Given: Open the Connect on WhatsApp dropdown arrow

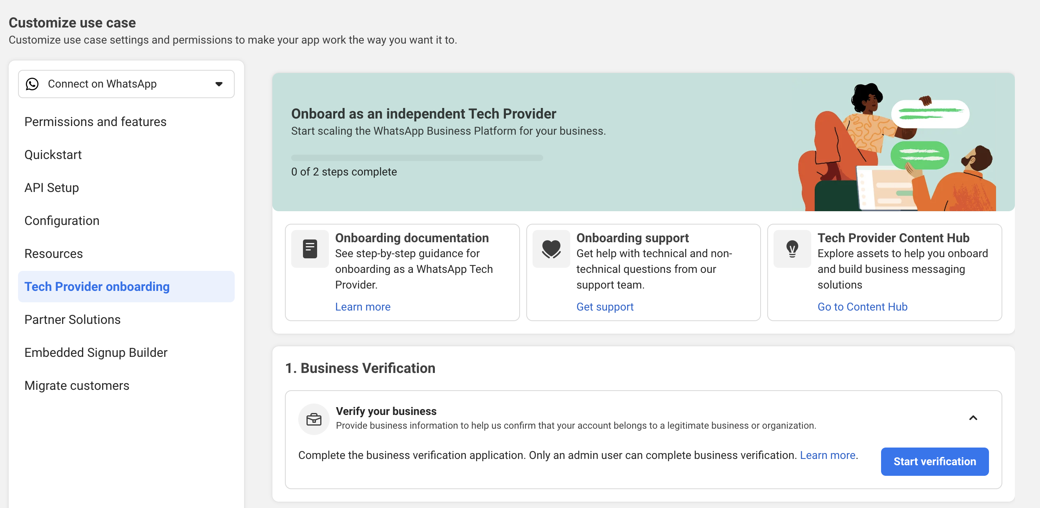Looking at the screenshot, I should click(219, 84).
